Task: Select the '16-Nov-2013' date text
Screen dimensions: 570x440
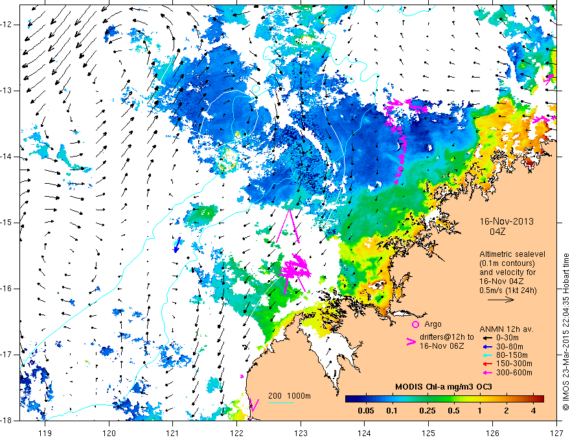Action: click(507, 221)
